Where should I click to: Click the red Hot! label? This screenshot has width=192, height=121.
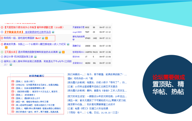pos(38,38)
